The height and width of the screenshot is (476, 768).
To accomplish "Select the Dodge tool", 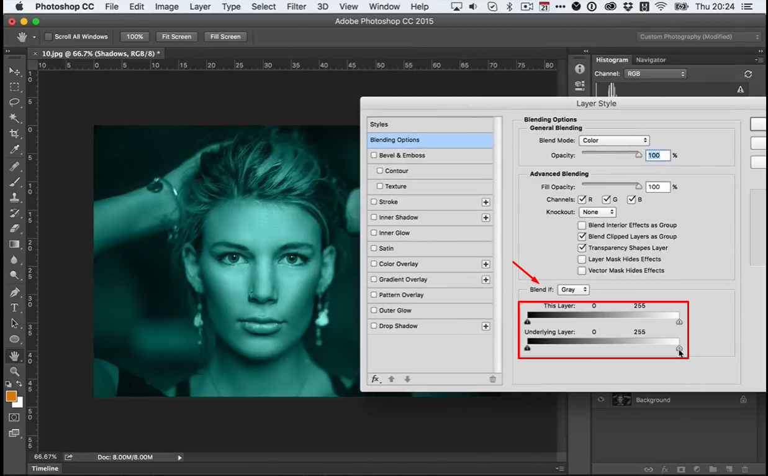I will click(x=14, y=275).
